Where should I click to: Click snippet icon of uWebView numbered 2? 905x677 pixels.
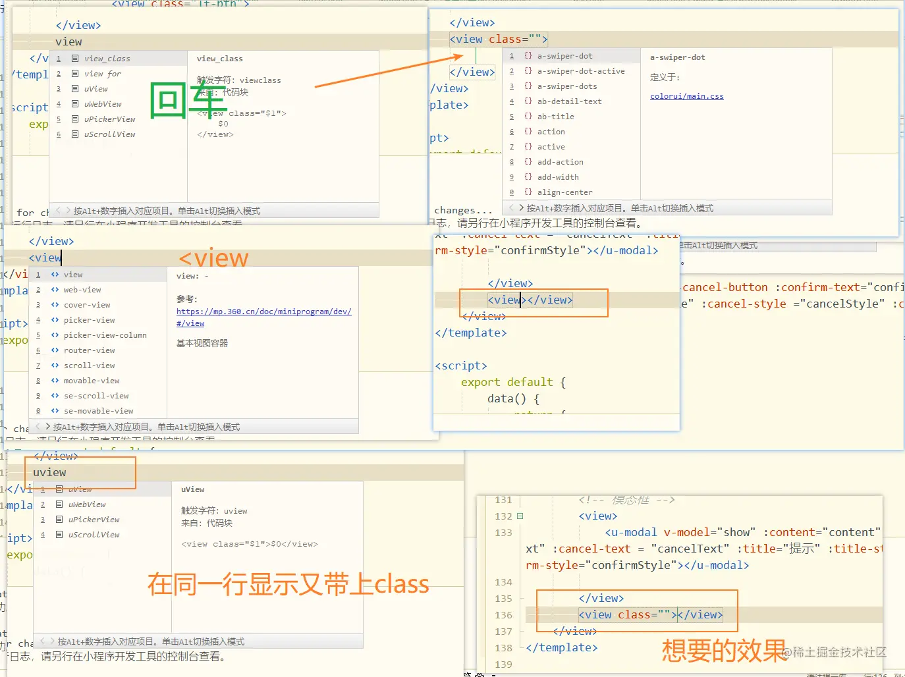pos(59,504)
